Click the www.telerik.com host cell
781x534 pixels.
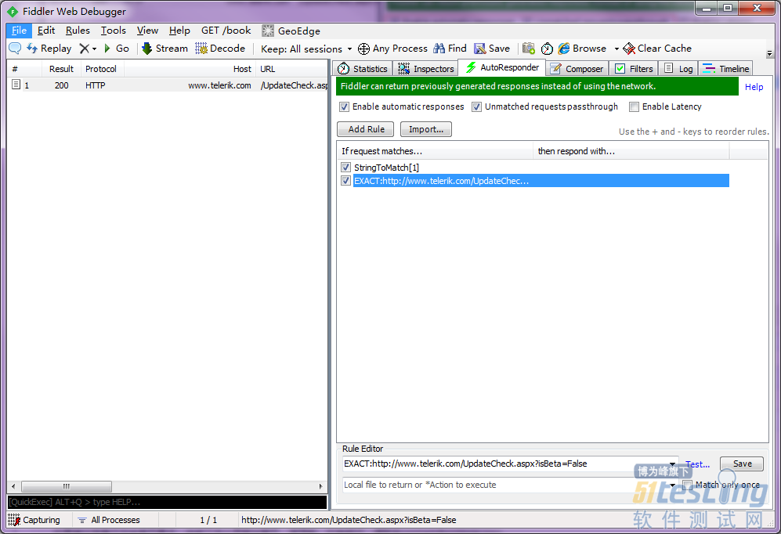(219, 85)
